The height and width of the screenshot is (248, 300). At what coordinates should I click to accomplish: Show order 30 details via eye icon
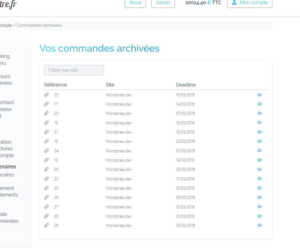(x=259, y=216)
